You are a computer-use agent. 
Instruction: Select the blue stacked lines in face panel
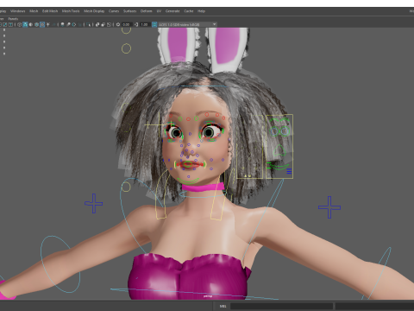coord(289,171)
